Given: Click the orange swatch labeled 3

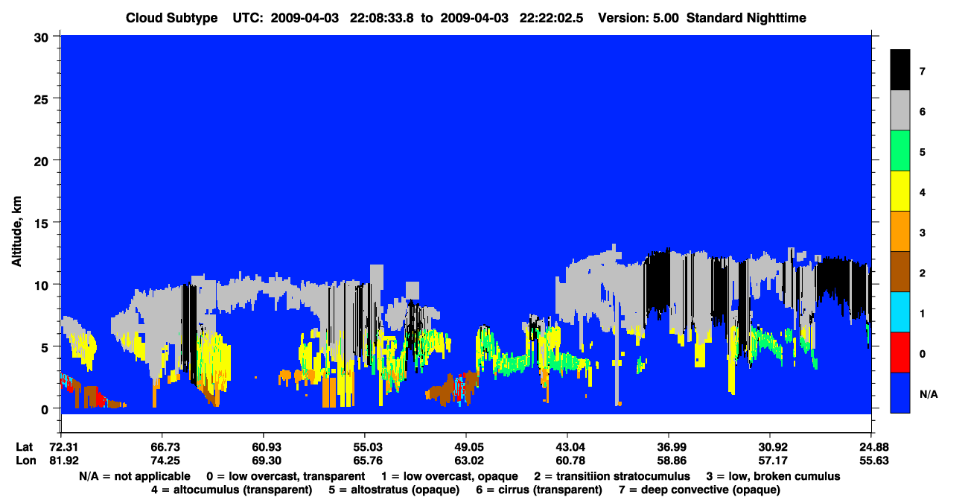Looking at the screenshot, I should point(900,231).
